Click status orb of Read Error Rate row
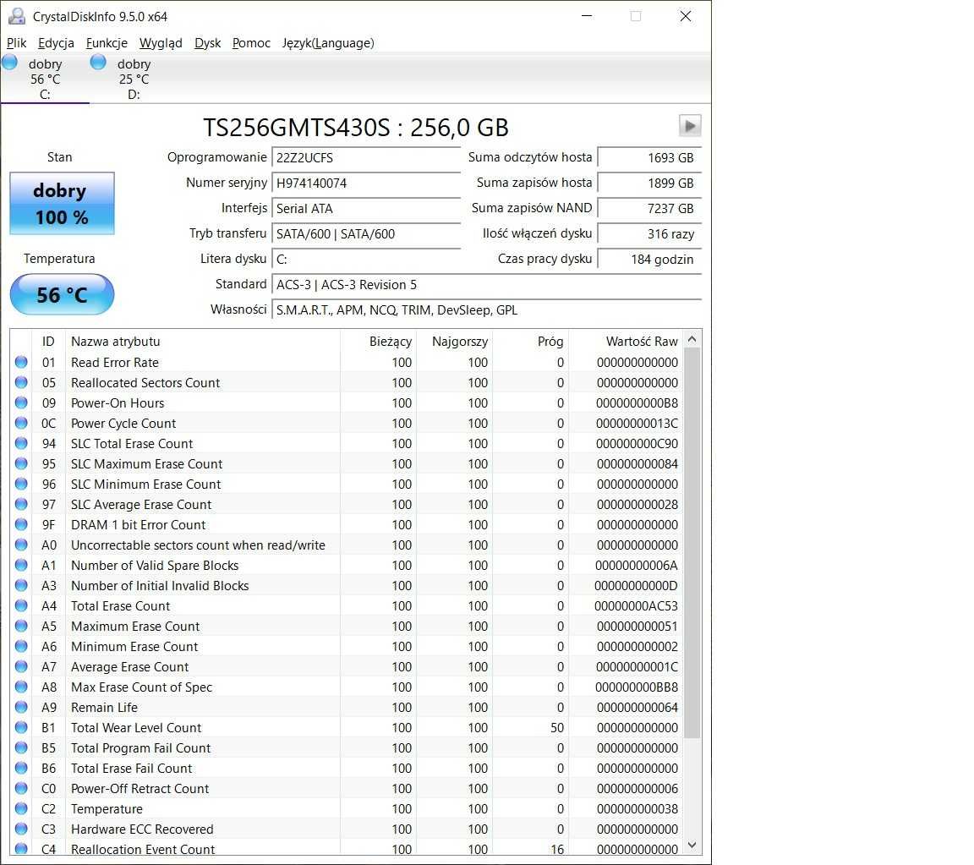Image resolution: width=974 pixels, height=865 pixels. click(21, 362)
